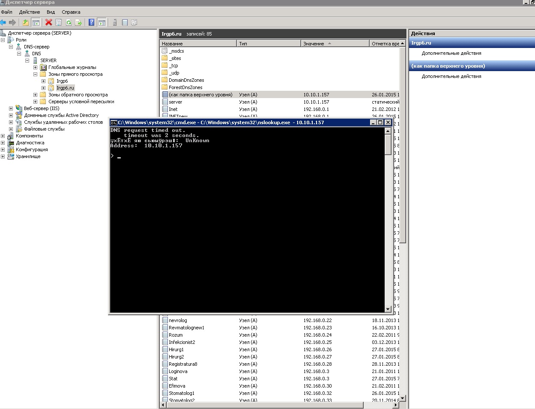Image resolution: width=535 pixels, height=409 pixels.
Task: Sort by the Тип column header
Action: pyautogui.click(x=269, y=44)
